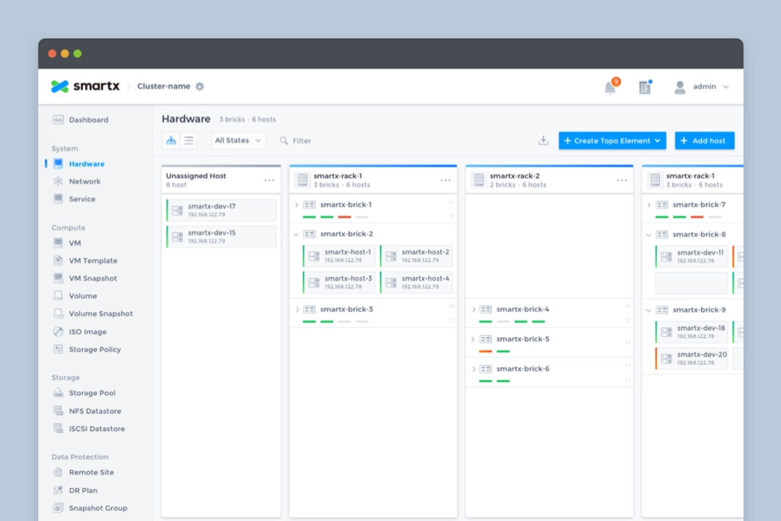Viewport: 781px width, 521px height.
Task: Open Dashboard in the sidebar
Action: click(88, 120)
